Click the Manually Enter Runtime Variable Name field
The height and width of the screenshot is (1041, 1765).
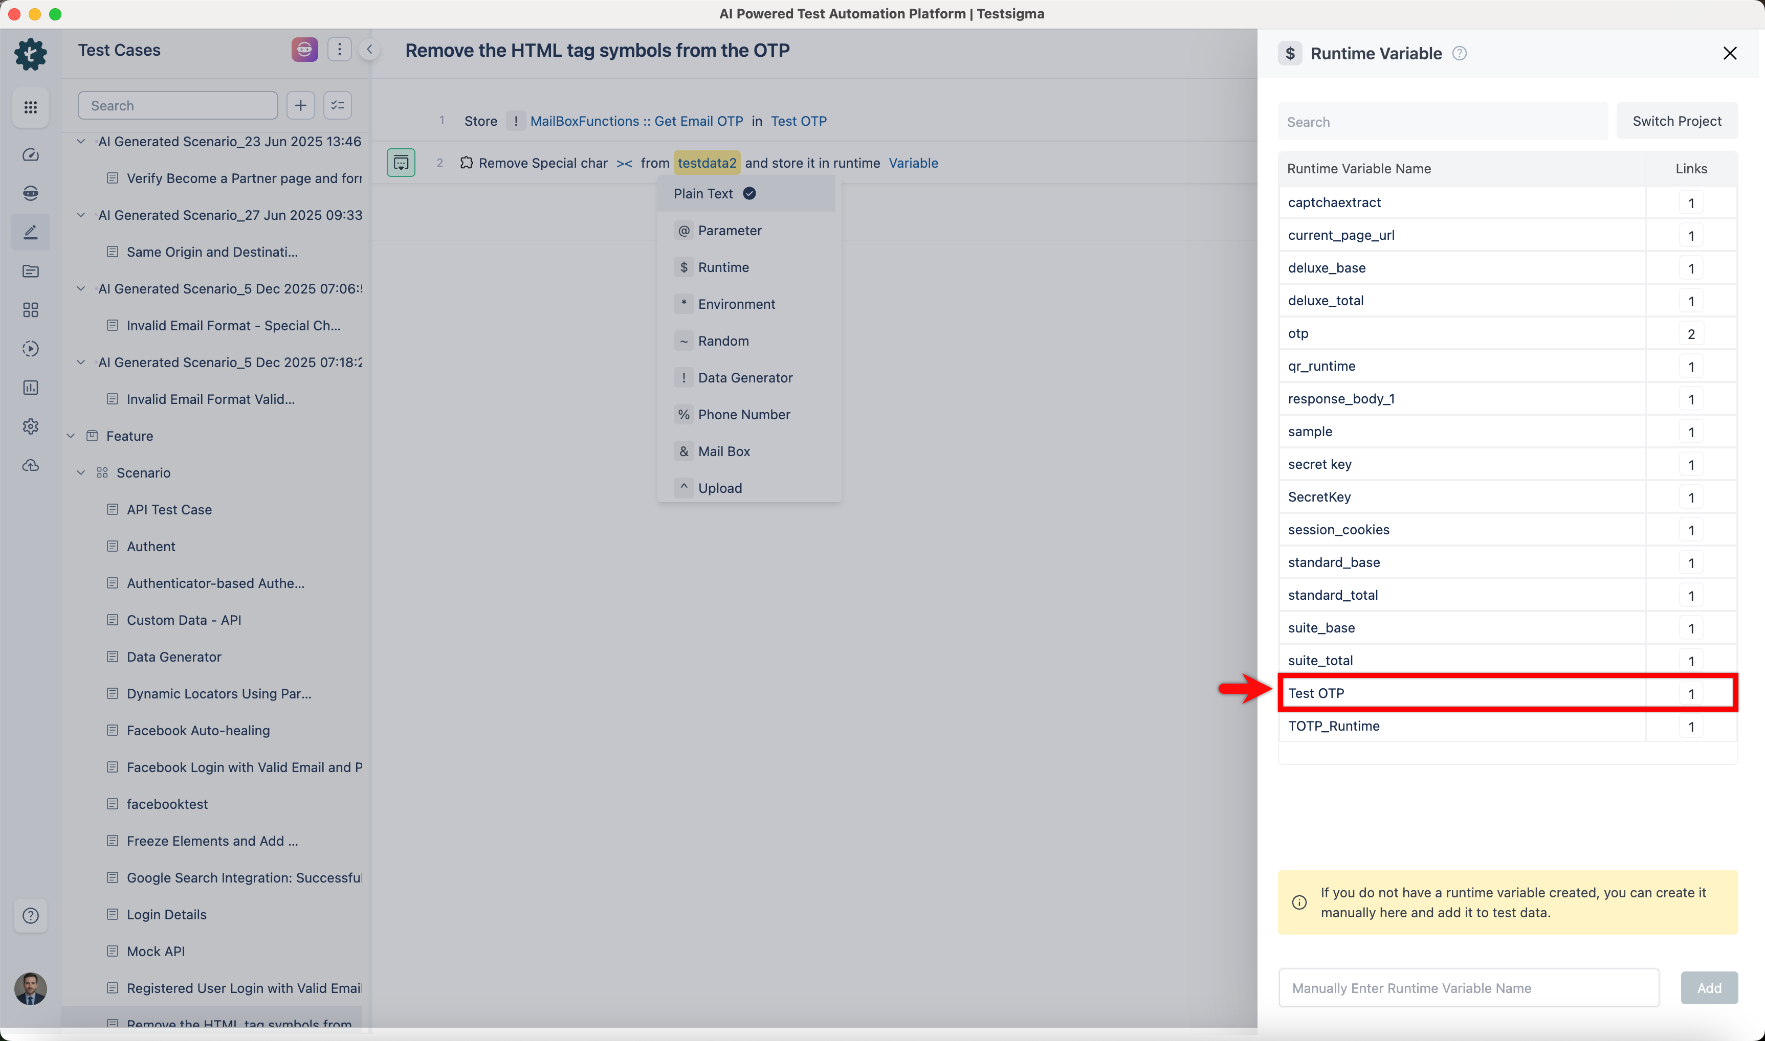click(1467, 988)
